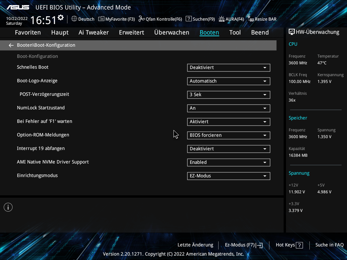Open MyFavorite (F3)
This screenshot has height=260, width=347.
click(117, 19)
